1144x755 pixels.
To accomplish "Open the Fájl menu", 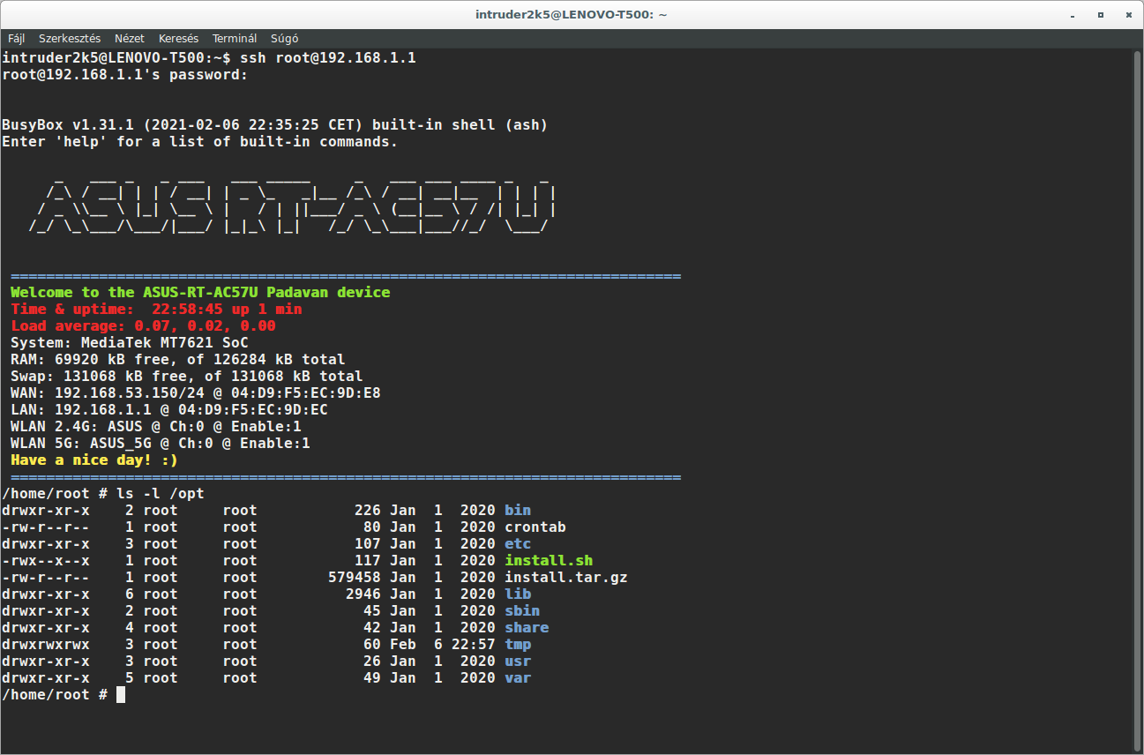I will pos(16,38).
